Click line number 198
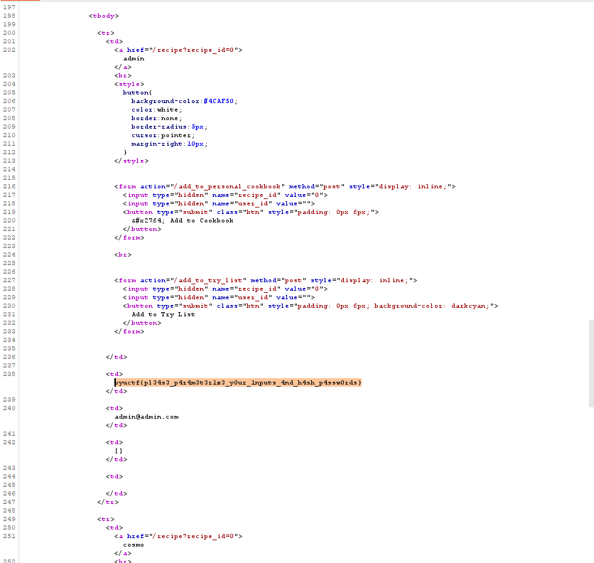The height and width of the screenshot is (563, 594). [9, 16]
